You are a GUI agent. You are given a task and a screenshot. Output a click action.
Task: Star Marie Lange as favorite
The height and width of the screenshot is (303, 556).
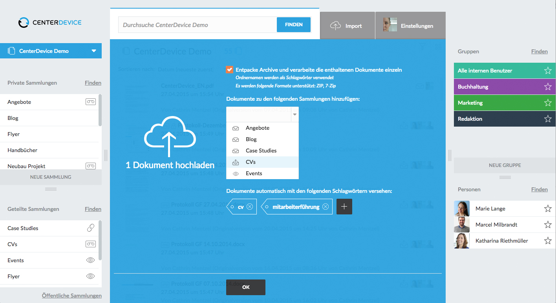coord(548,209)
